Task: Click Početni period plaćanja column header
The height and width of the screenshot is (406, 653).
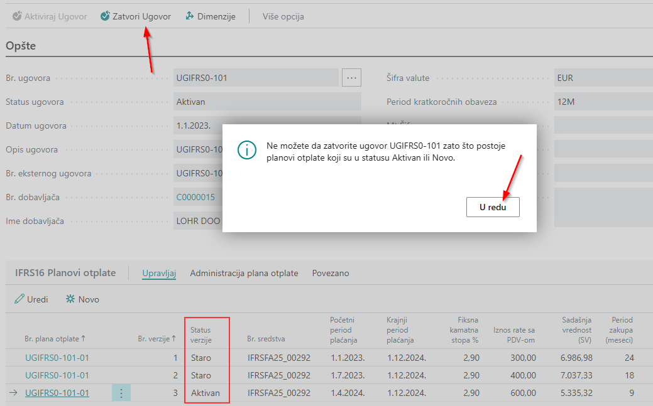Action: click(344, 330)
